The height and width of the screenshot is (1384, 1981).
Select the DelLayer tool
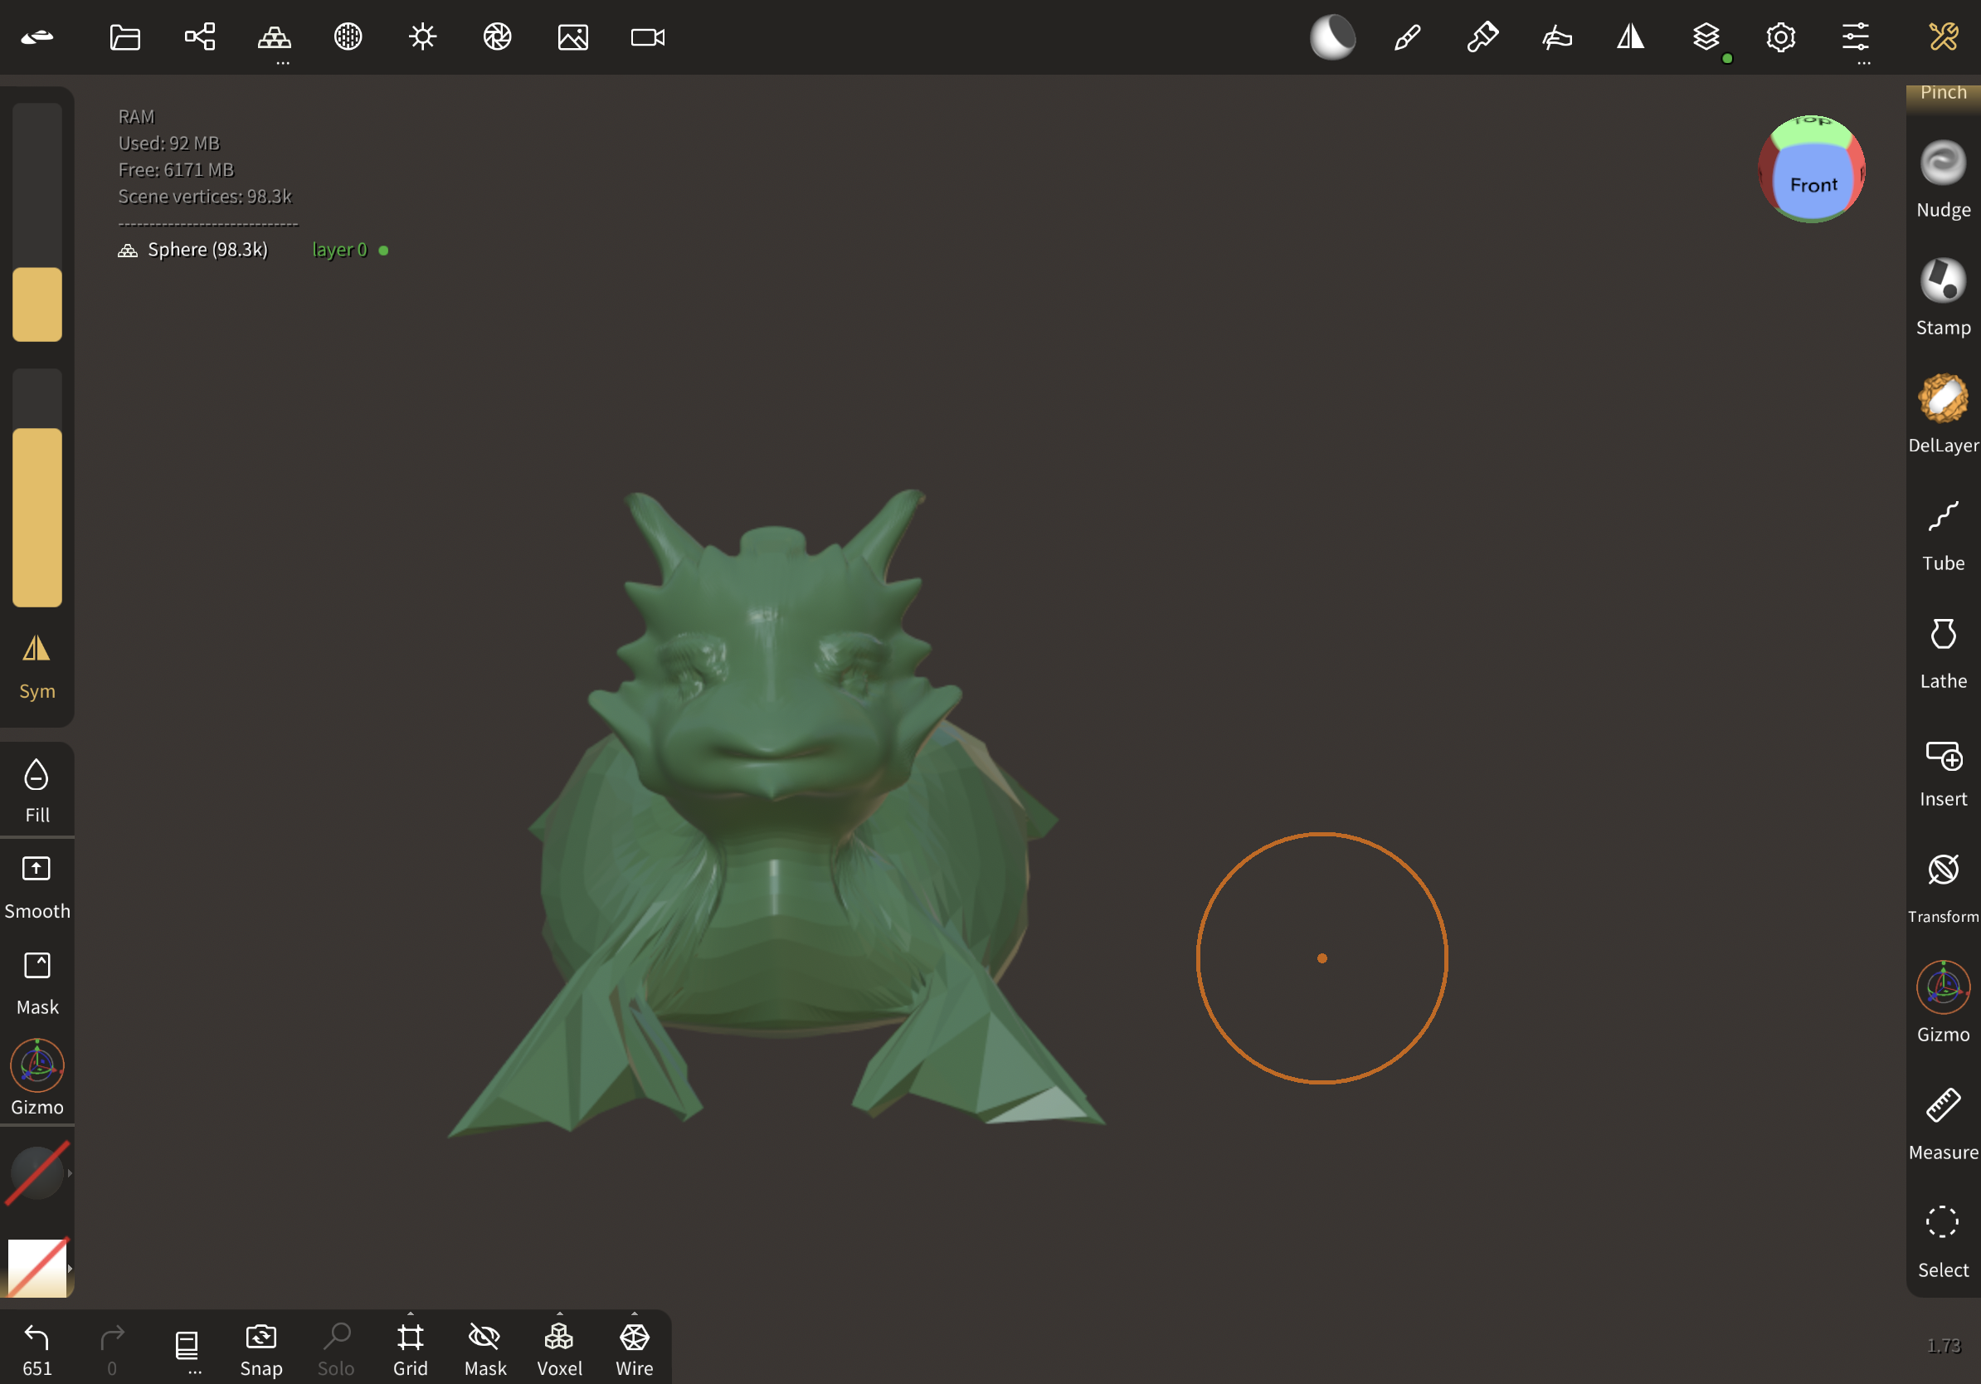(1943, 415)
